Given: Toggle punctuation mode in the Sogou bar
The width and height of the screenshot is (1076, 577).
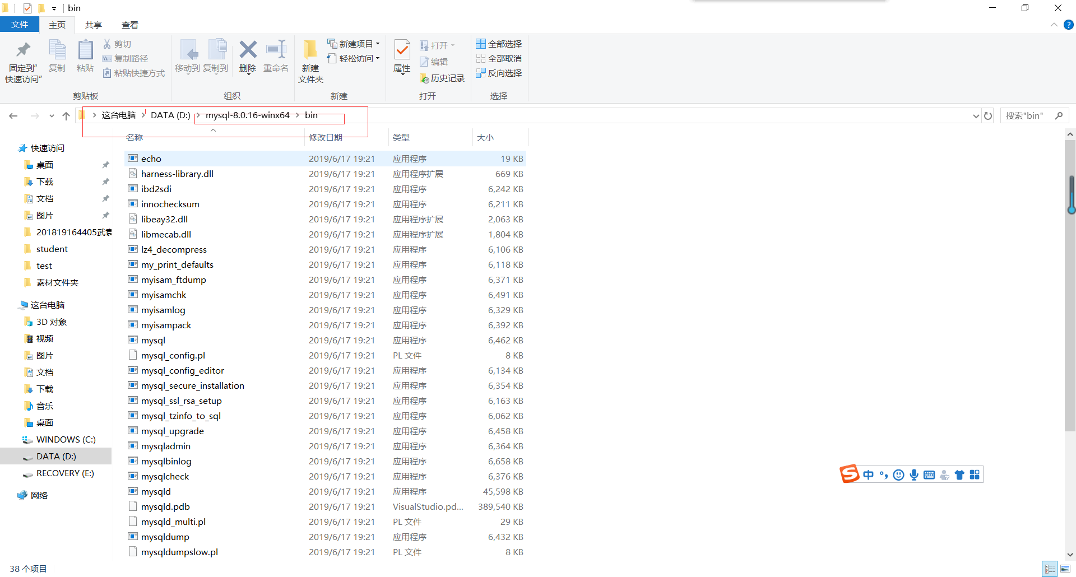Looking at the screenshot, I should [x=884, y=475].
